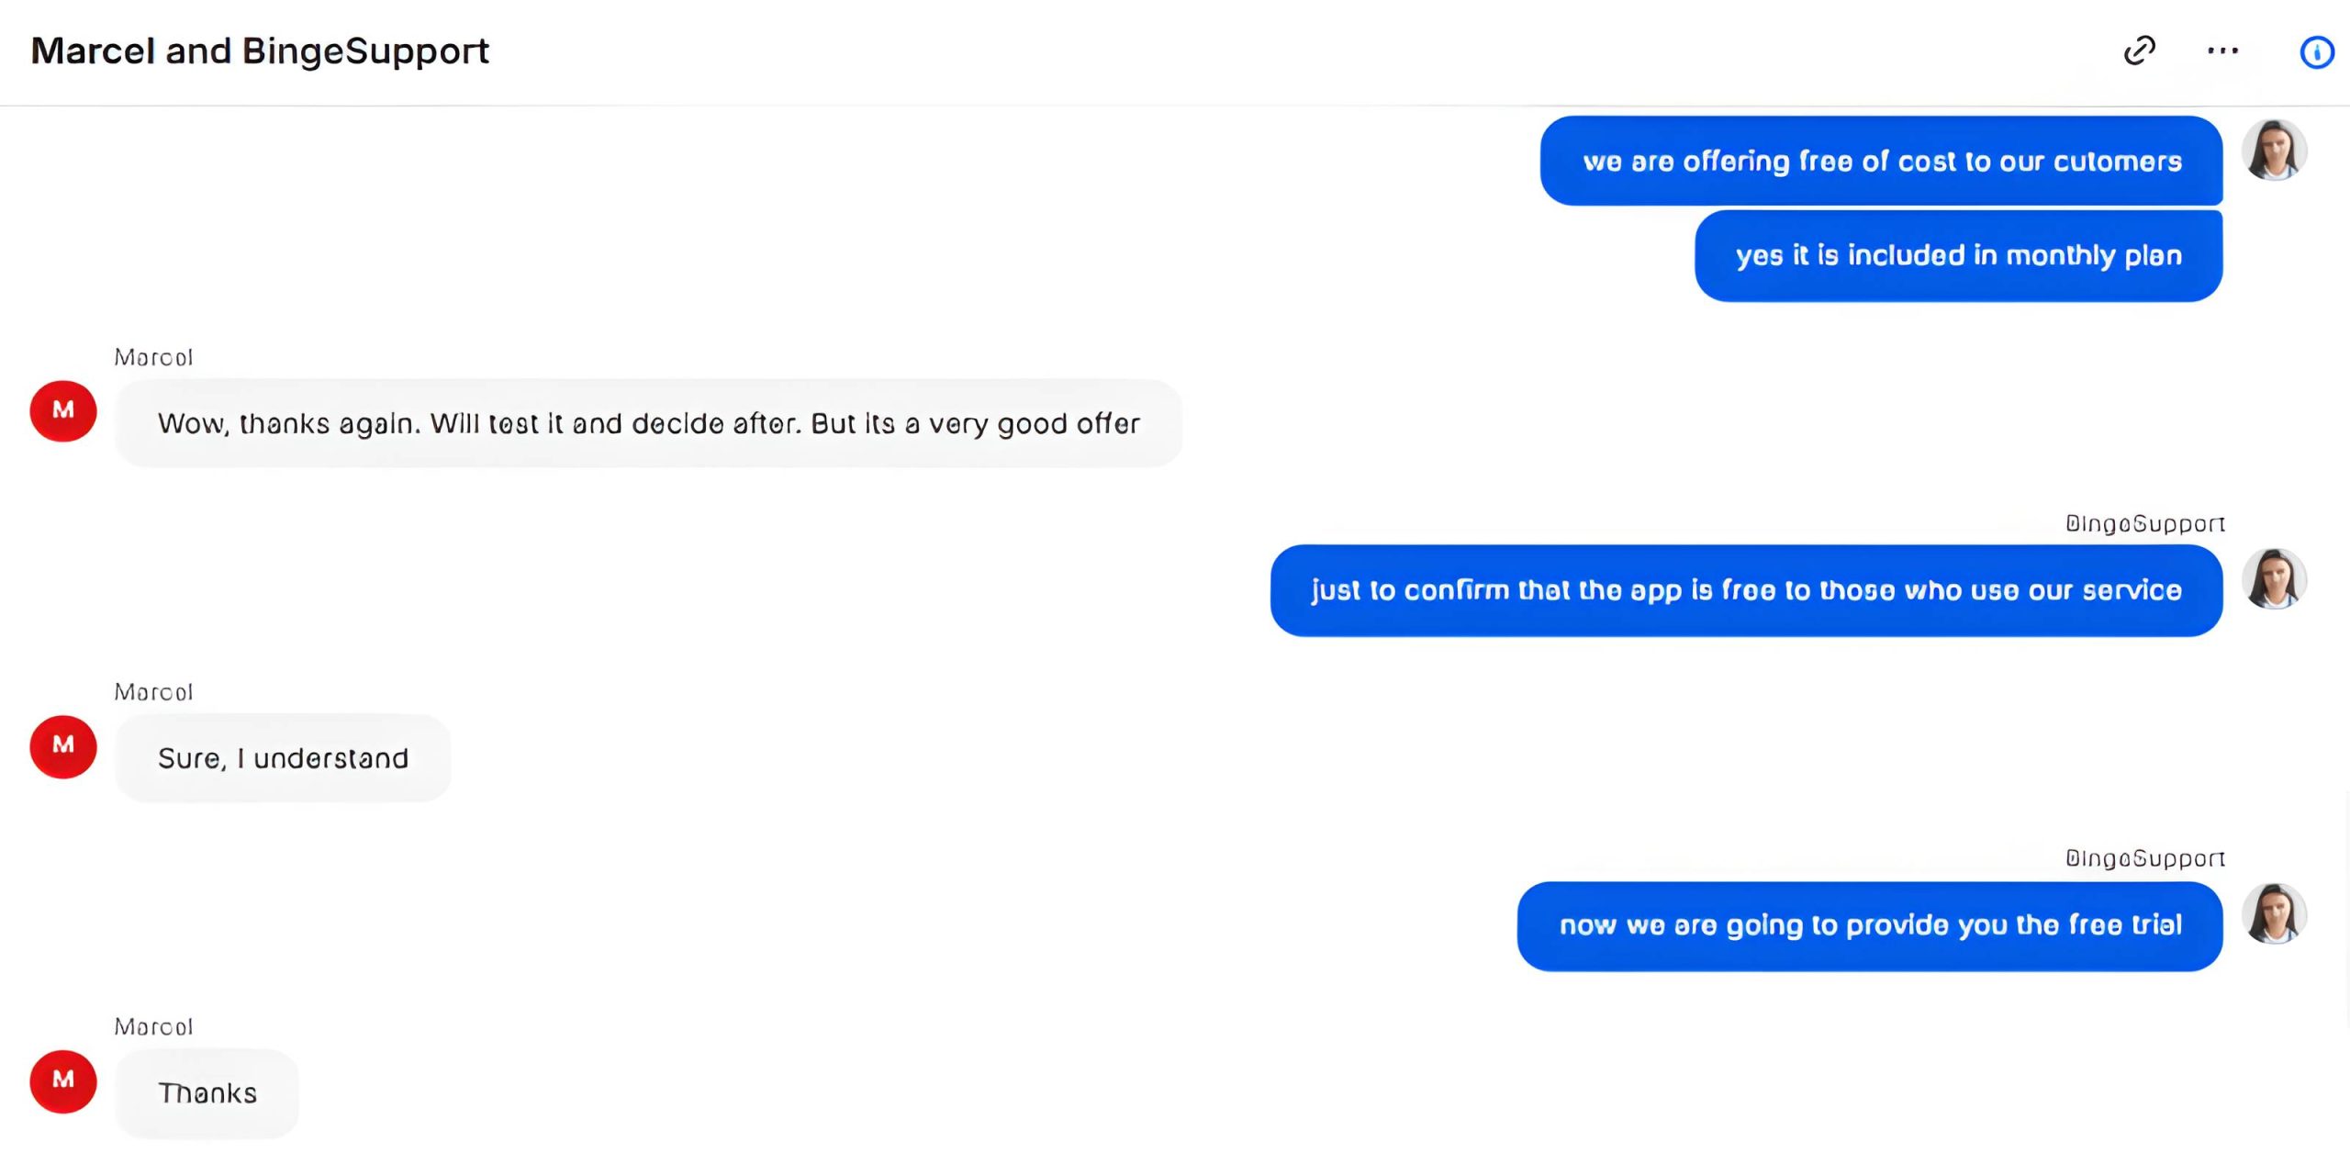Click Marcel's red avatar beside 'Wow, thanks again'
This screenshot has height=1175, width=2350.
pyautogui.click(x=63, y=411)
